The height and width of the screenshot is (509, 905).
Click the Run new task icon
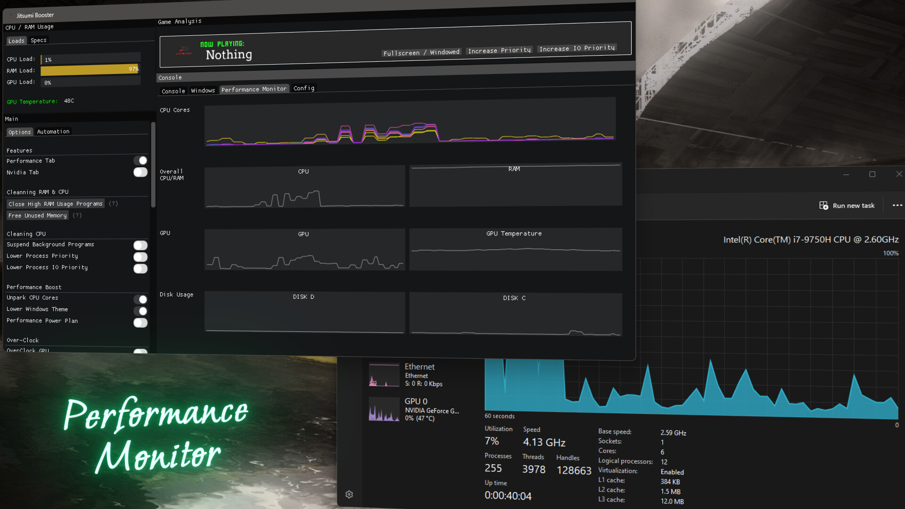824,205
